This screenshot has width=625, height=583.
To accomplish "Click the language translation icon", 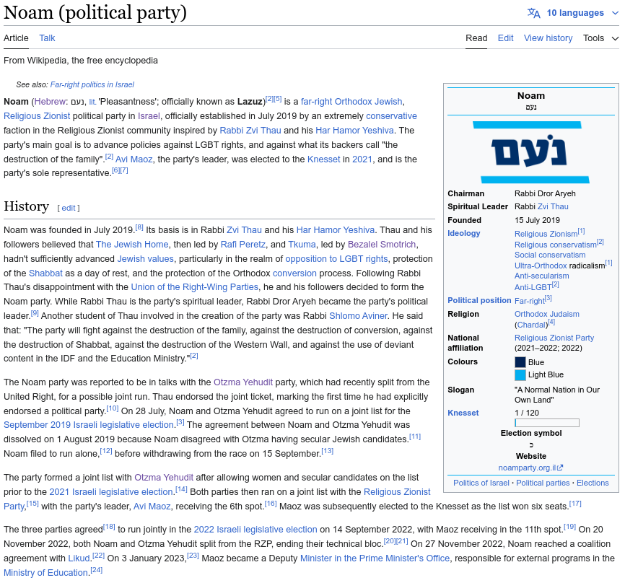I will pyautogui.click(x=534, y=13).
